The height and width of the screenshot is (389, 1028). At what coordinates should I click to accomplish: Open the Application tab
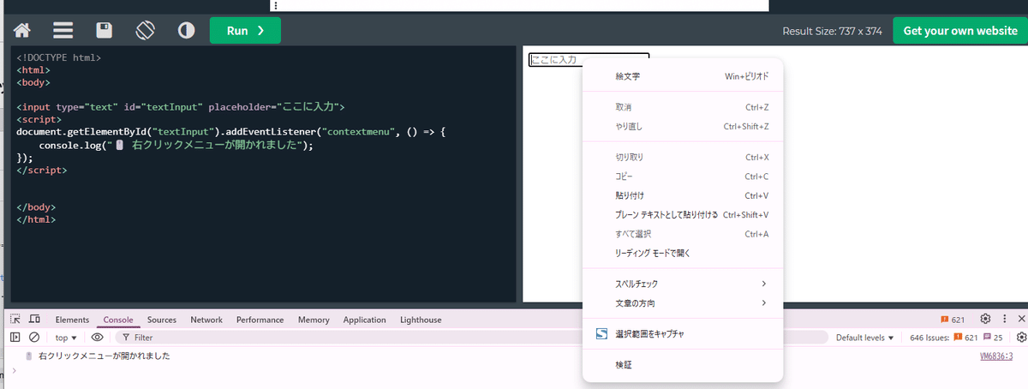(365, 320)
